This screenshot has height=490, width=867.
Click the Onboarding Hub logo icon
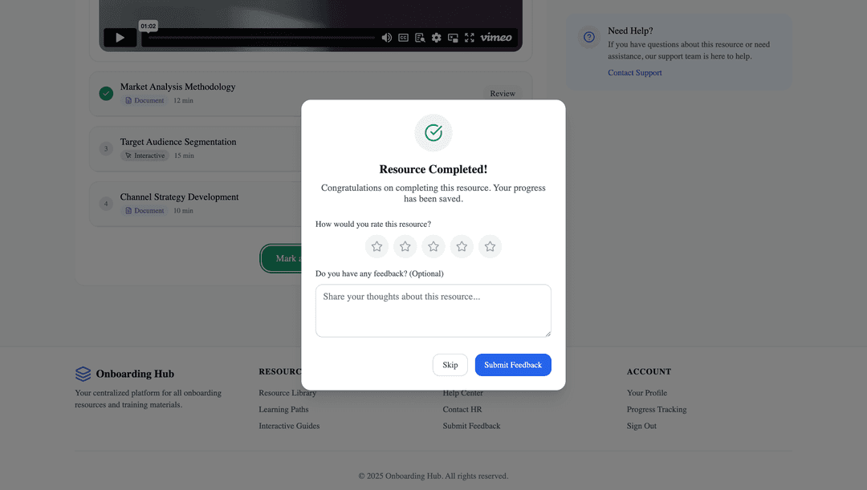[x=83, y=374]
